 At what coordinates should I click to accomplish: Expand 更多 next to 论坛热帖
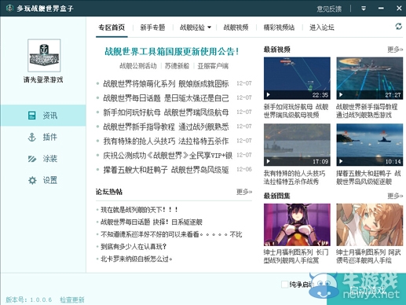pyautogui.click(x=244, y=192)
